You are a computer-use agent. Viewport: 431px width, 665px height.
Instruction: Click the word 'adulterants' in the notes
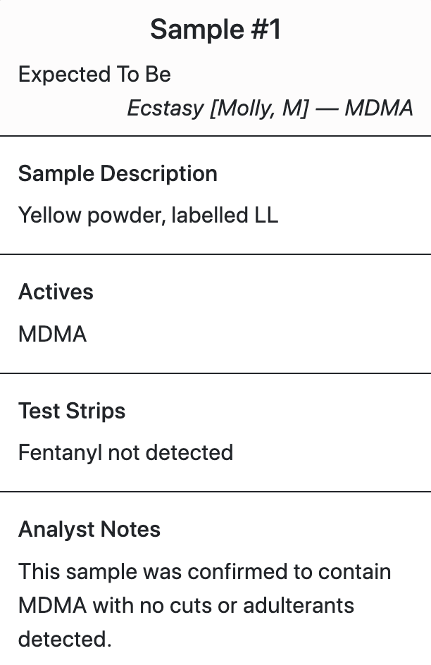point(299,605)
